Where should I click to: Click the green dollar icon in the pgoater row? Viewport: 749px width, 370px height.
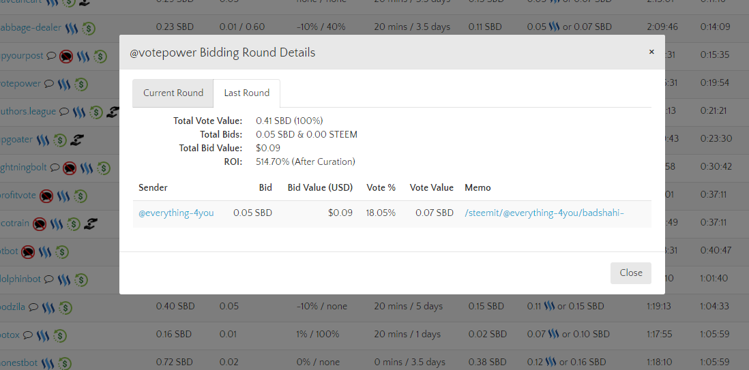60,140
